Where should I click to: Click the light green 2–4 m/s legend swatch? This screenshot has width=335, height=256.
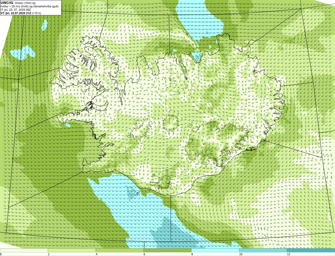tap(72, 250)
